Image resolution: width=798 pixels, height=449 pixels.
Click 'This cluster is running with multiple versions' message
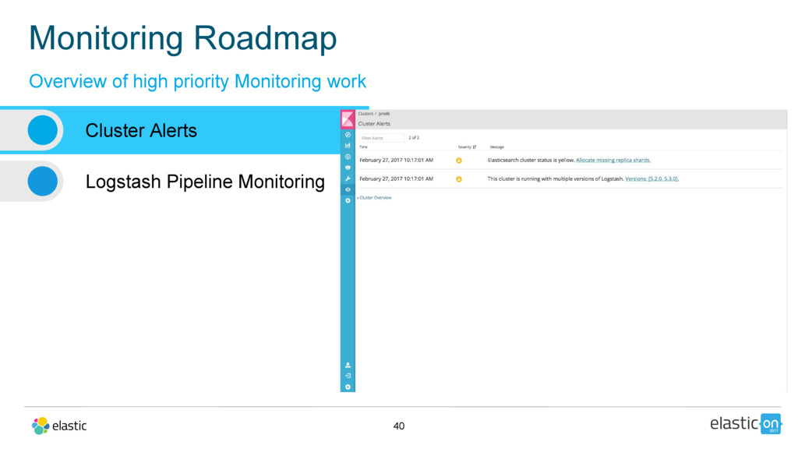(x=555, y=179)
